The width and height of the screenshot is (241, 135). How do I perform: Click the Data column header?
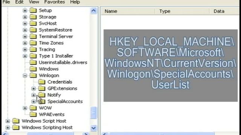click(224, 11)
